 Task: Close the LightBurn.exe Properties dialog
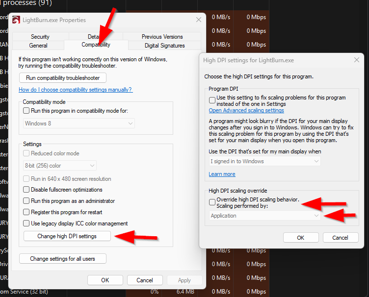tap(199, 20)
